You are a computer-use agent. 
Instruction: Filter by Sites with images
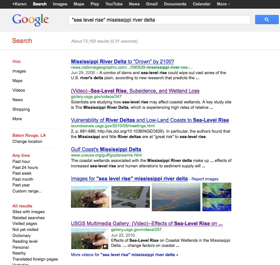click(29, 212)
